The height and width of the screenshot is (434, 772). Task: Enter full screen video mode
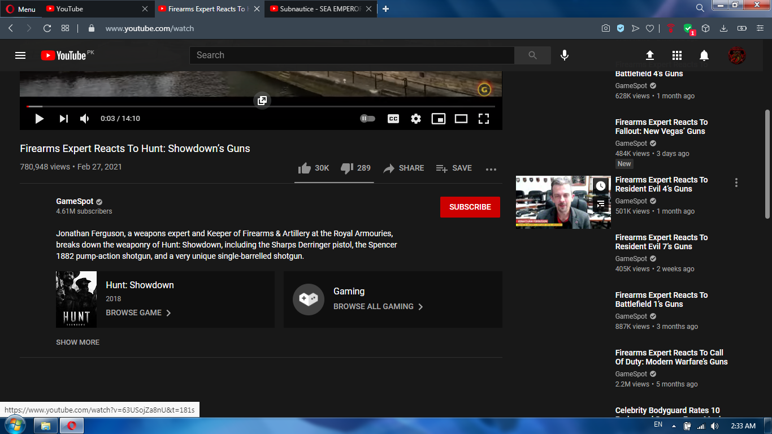[484, 119]
